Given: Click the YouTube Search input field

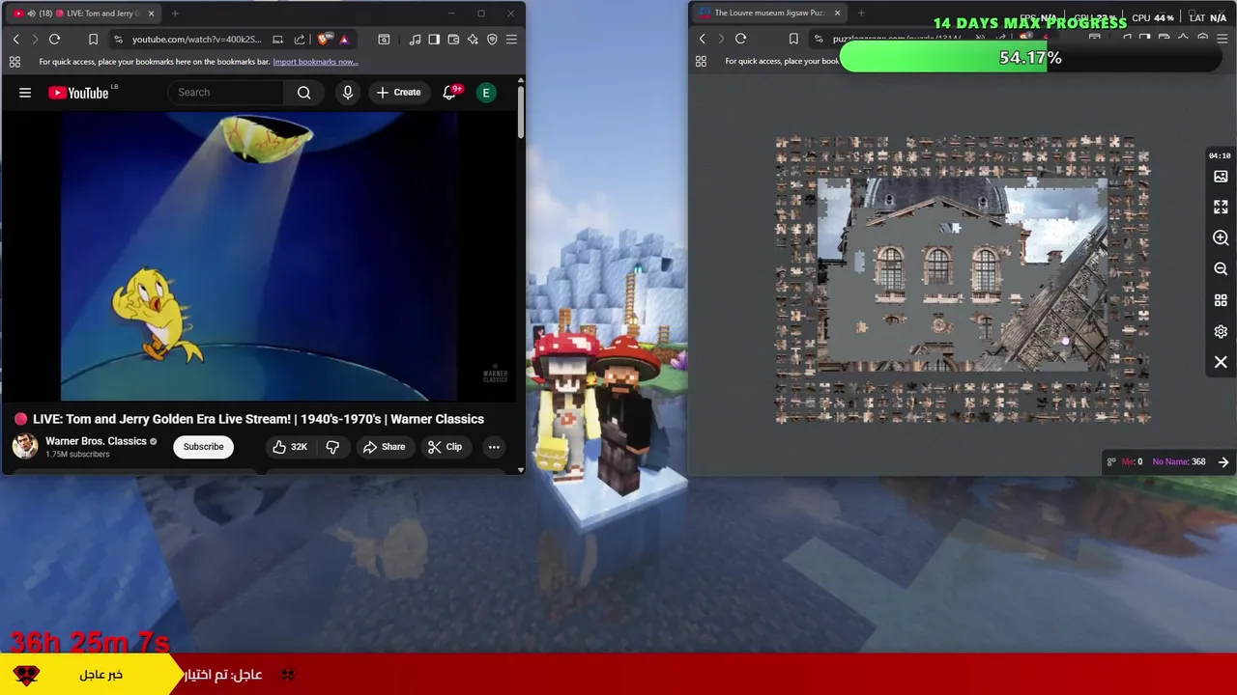Looking at the screenshot, I should pos(225,93).
